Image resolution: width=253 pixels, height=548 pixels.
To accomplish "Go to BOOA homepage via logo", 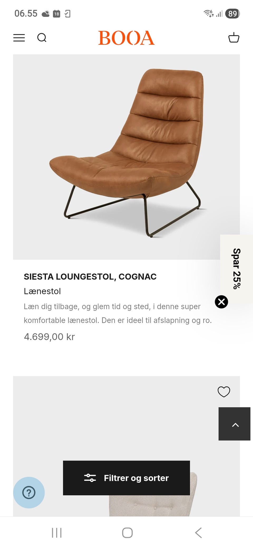I will pos(126,38).
